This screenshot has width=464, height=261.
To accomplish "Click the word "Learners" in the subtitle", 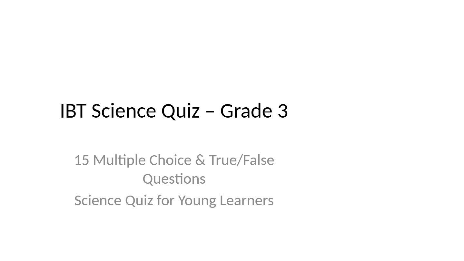I will (x=247, y=200).
